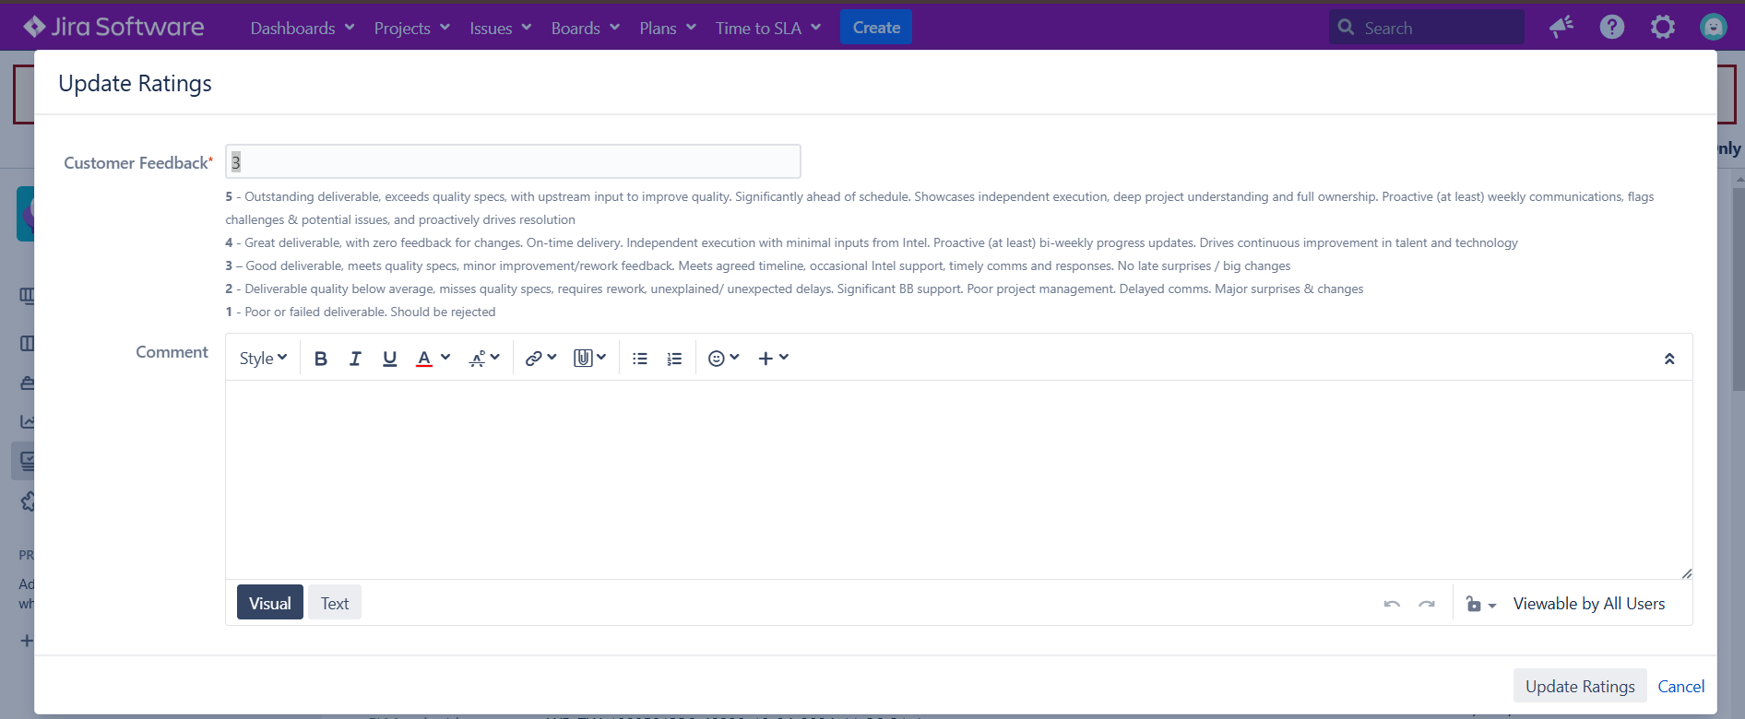Redo edit in comment editor
1745x719 pixels.
click(x=1427, y=604)
